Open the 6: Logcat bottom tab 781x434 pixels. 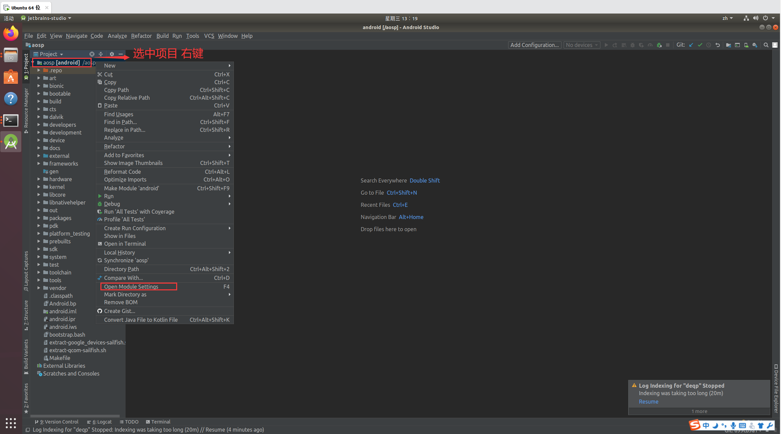click(99, 422)
